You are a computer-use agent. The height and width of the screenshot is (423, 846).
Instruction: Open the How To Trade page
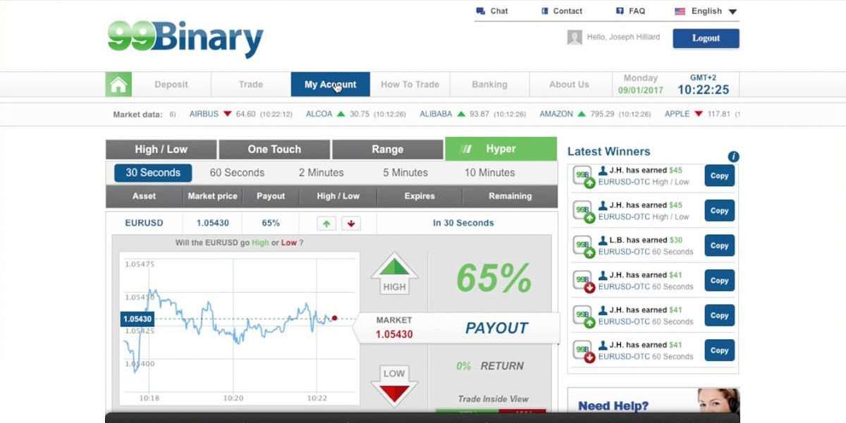(x=410, y=85)
